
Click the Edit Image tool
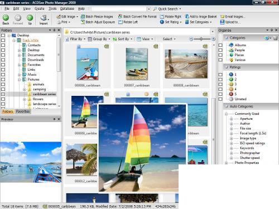pos(67,17)
